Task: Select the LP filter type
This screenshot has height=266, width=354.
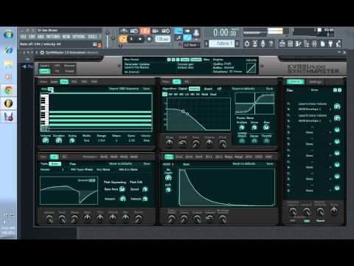Action: click(164, 95)
